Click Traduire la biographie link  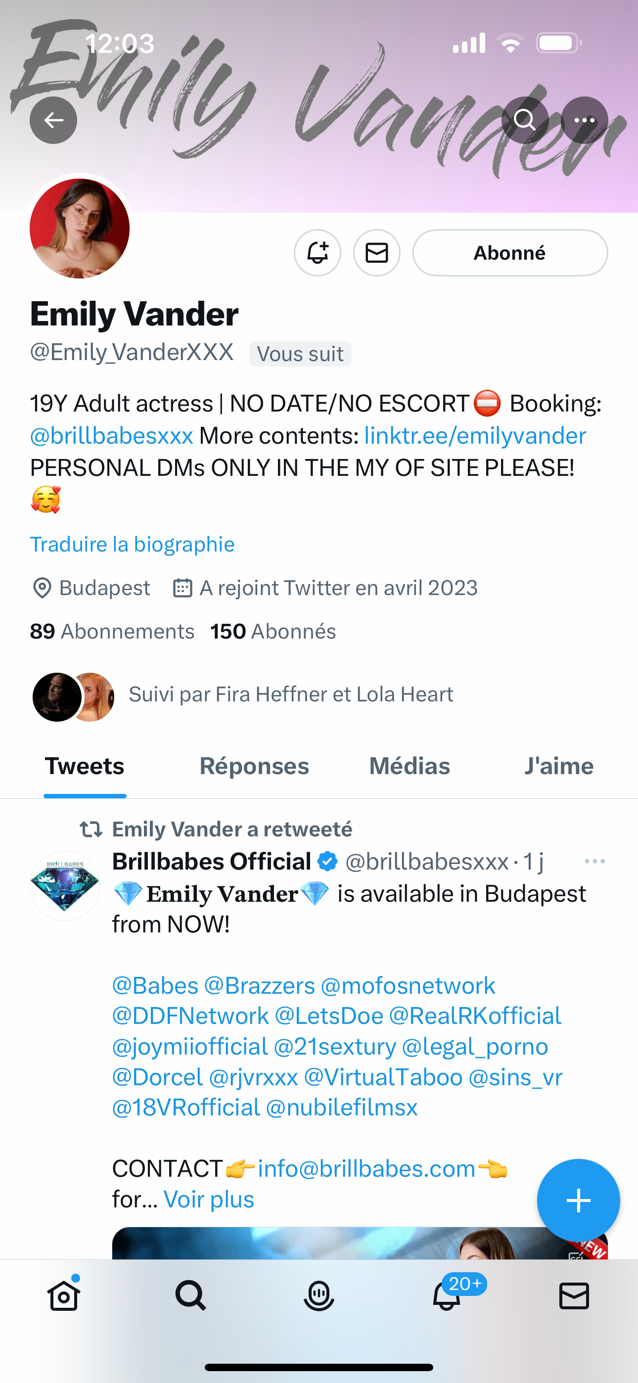click(x=132, y=545)
